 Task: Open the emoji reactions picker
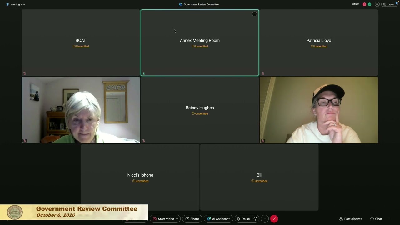[x=255, y=219]
